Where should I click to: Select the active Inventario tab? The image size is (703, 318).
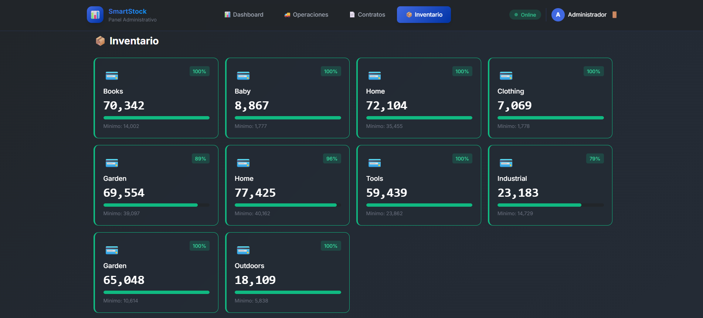click(424, 15)
